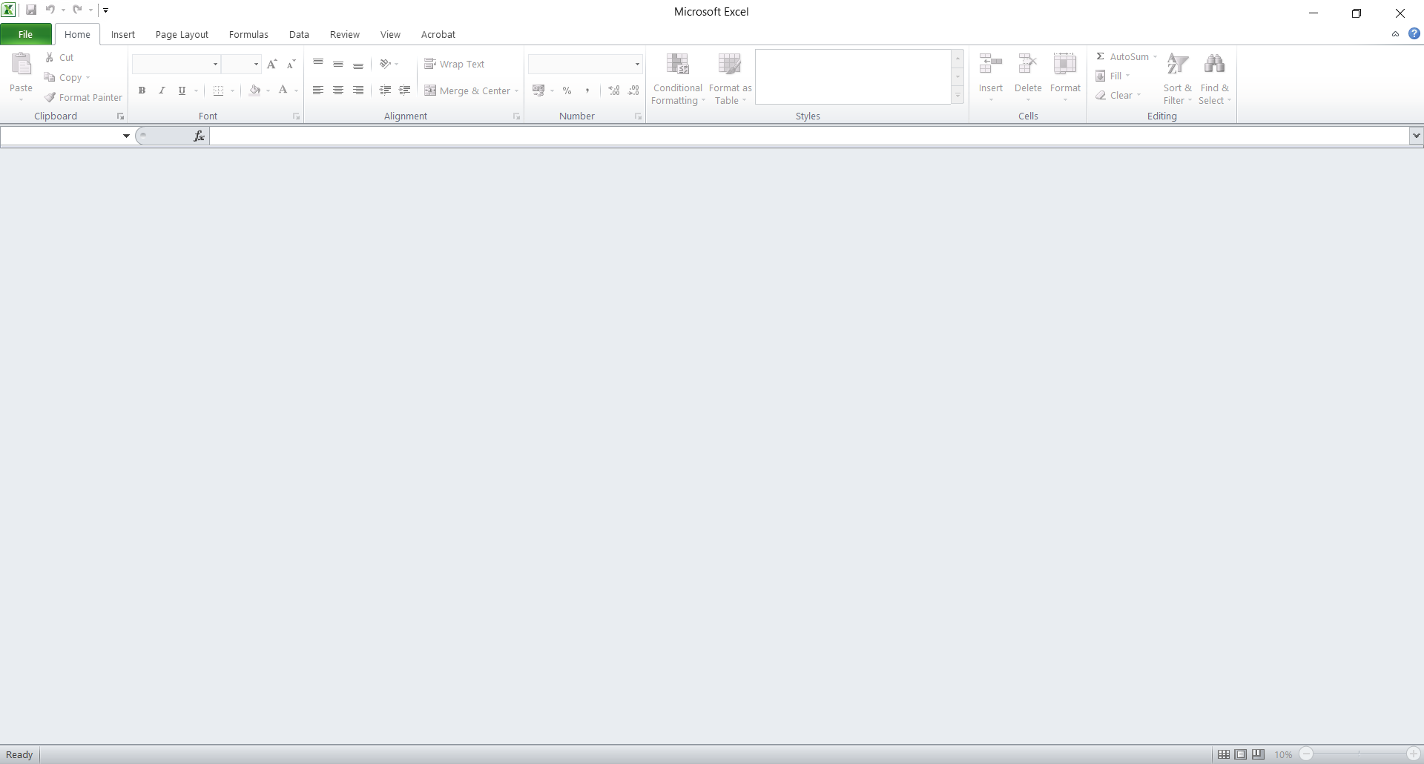This screenshot has width=1424, height=764.
Task: Click the Increase Decimal icon
Action: pos(614,90)
